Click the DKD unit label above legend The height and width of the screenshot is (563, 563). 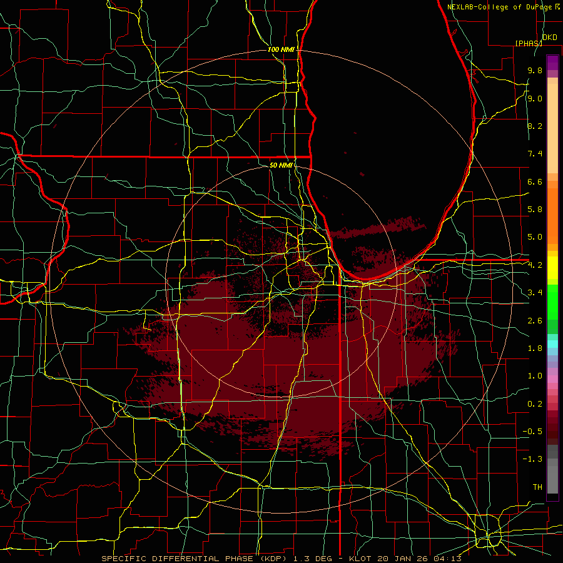click(x=549, y=38)
